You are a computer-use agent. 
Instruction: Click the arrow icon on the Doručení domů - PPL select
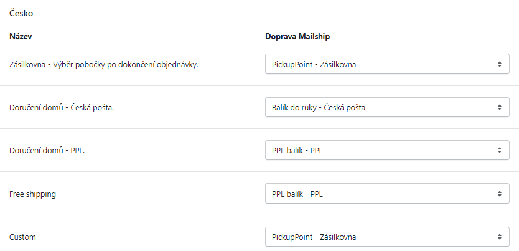click(x=499, y=150)
